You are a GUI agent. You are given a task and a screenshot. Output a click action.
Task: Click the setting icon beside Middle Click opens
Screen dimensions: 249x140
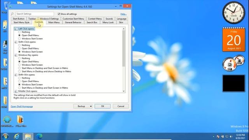pos(16,91)
